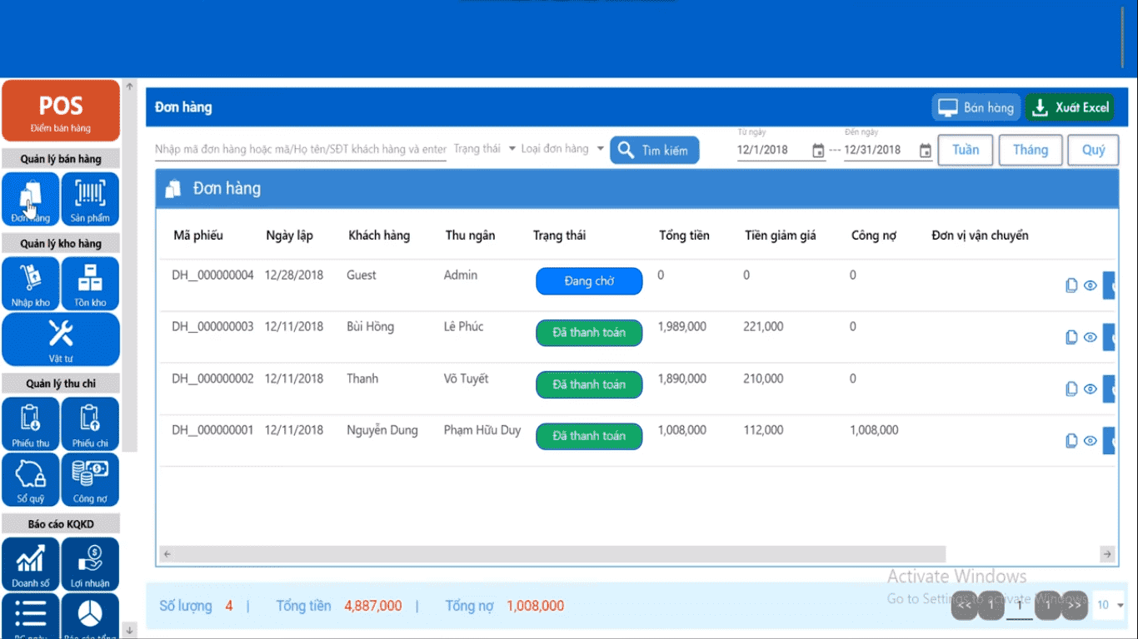
Task: Click the Đang chờ status badge
Action: (x=589, y=281)
